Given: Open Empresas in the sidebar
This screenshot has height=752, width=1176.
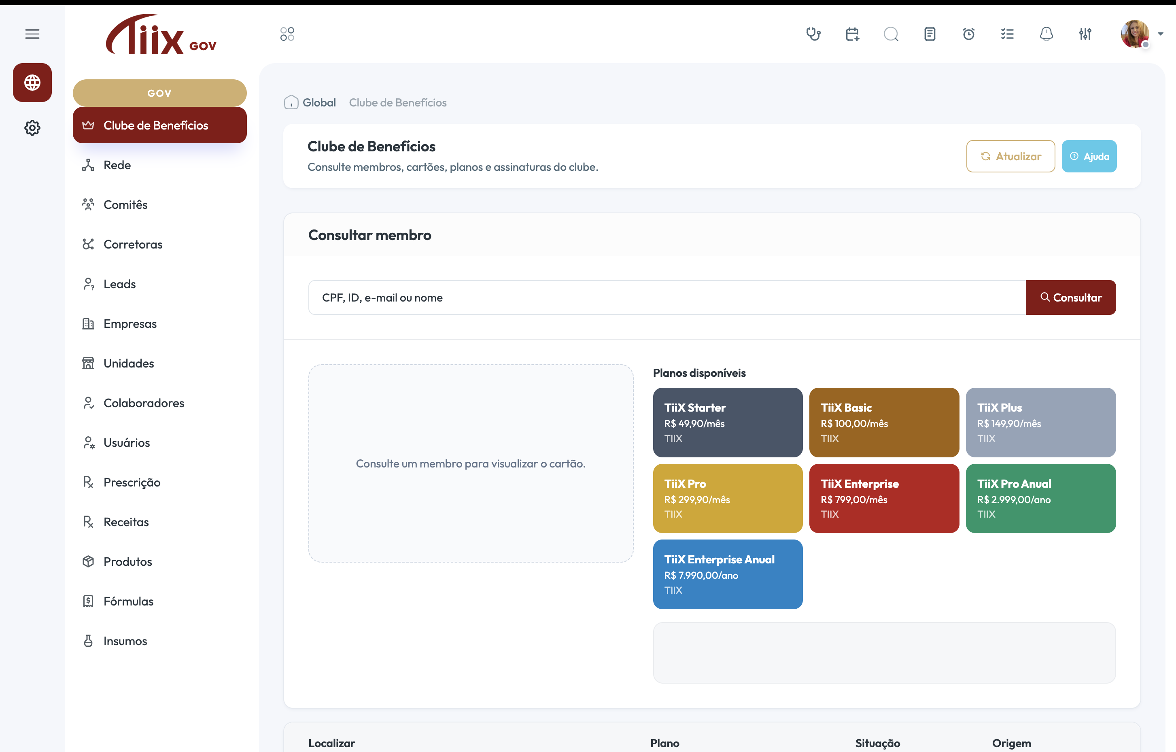Looking at the screenshot, I should [160, 323].
